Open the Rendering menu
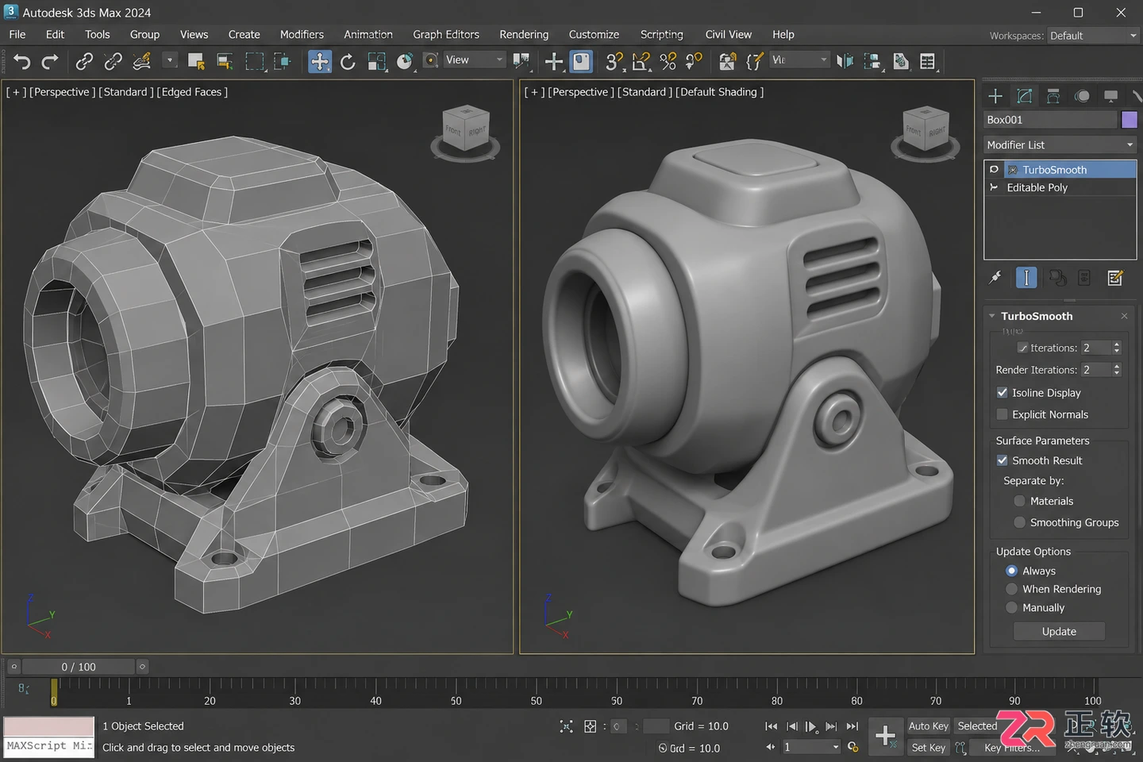1143x762 pixels. pyautogui.click(x=524, y=34)
